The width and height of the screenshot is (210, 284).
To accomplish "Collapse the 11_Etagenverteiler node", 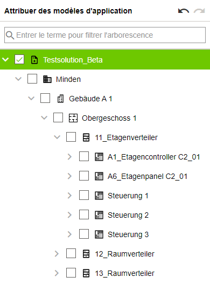I will (57, 137).
